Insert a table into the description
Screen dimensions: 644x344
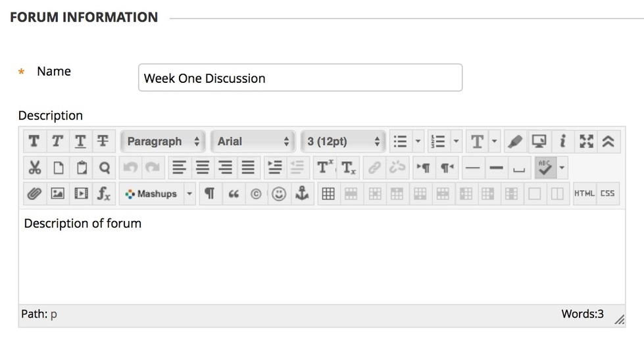pos(328,194)
